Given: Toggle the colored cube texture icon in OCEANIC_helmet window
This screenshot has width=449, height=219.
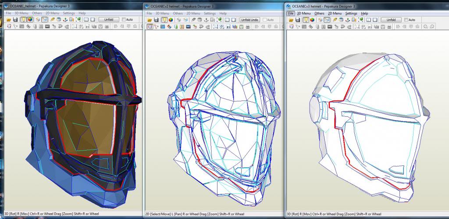Looking at the screenshot, I should point(30,20).
